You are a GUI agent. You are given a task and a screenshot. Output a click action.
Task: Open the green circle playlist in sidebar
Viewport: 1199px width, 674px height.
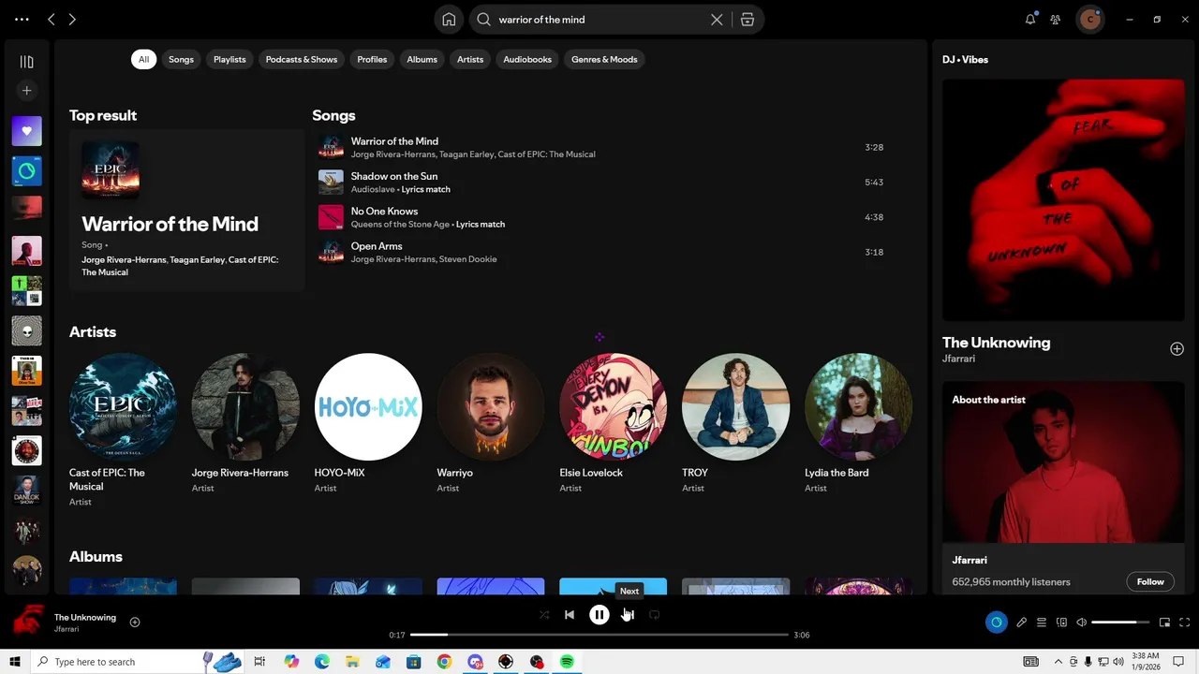coord(26,170)
